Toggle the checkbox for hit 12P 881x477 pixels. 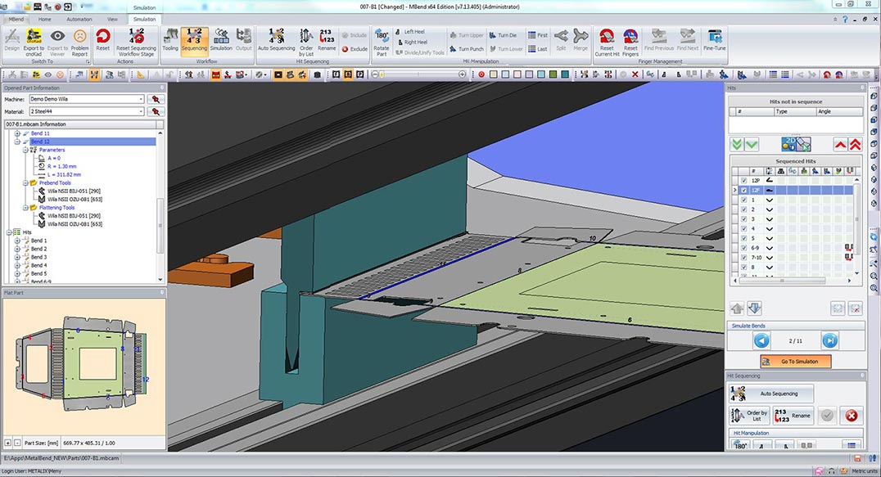(x=743, y=181)
